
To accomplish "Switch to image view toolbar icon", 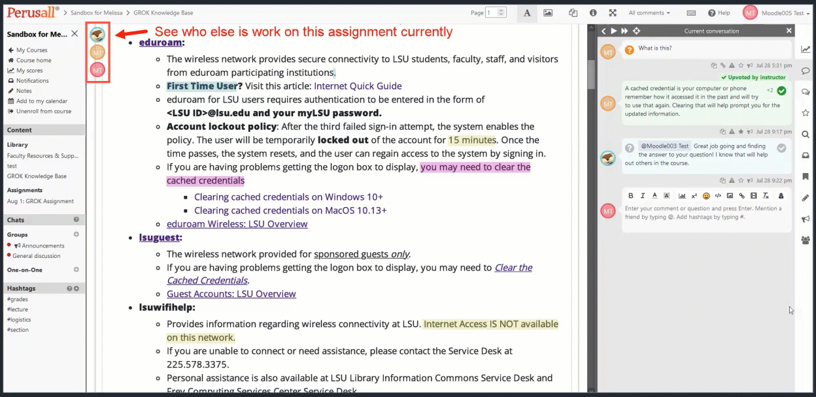I will 548,12.
